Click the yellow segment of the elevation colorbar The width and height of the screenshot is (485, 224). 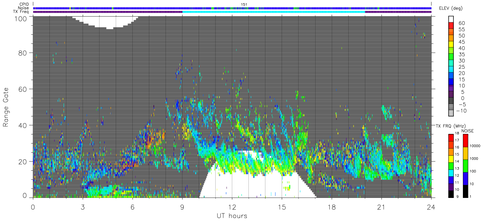451,44
